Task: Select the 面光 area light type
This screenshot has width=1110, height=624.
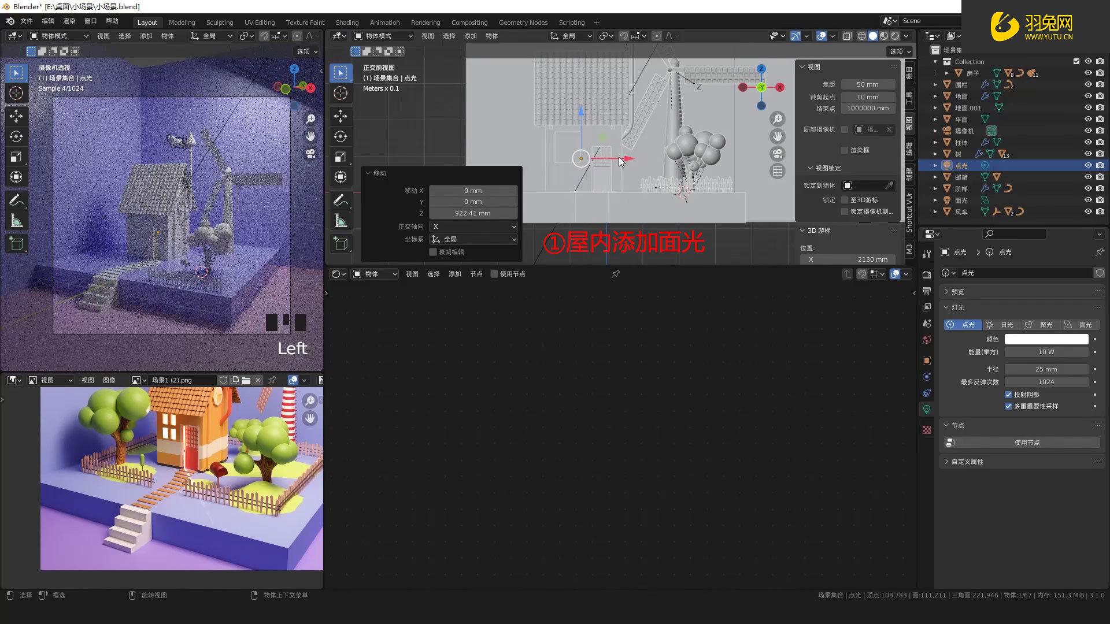Action: 1081,325
